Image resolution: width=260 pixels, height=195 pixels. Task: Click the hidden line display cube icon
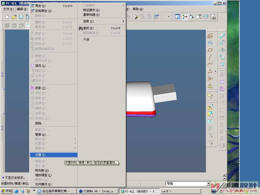point(14,26)
